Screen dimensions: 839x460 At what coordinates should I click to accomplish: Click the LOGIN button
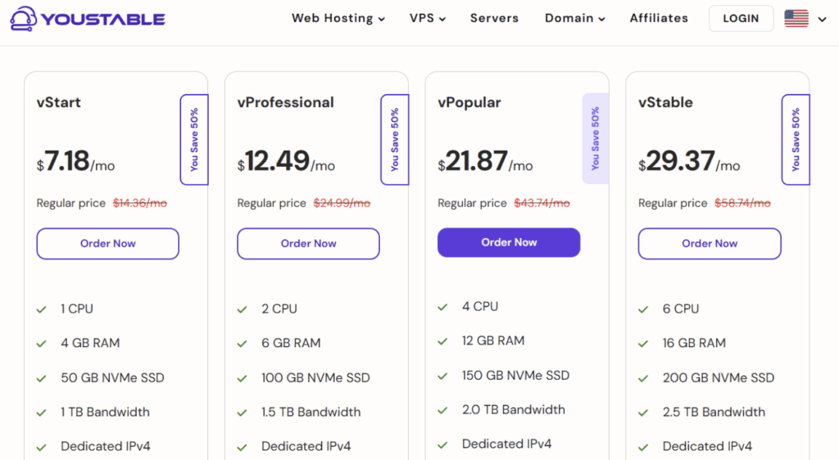point(741,19)
